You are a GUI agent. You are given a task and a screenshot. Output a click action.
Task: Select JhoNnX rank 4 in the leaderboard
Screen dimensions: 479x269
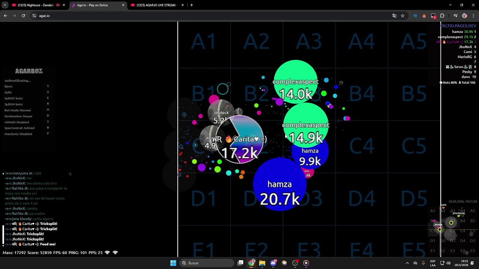[x=467, y=47]
